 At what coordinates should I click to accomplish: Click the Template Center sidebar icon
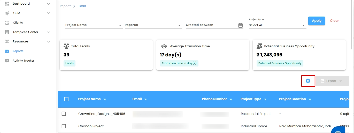(7, 32)
